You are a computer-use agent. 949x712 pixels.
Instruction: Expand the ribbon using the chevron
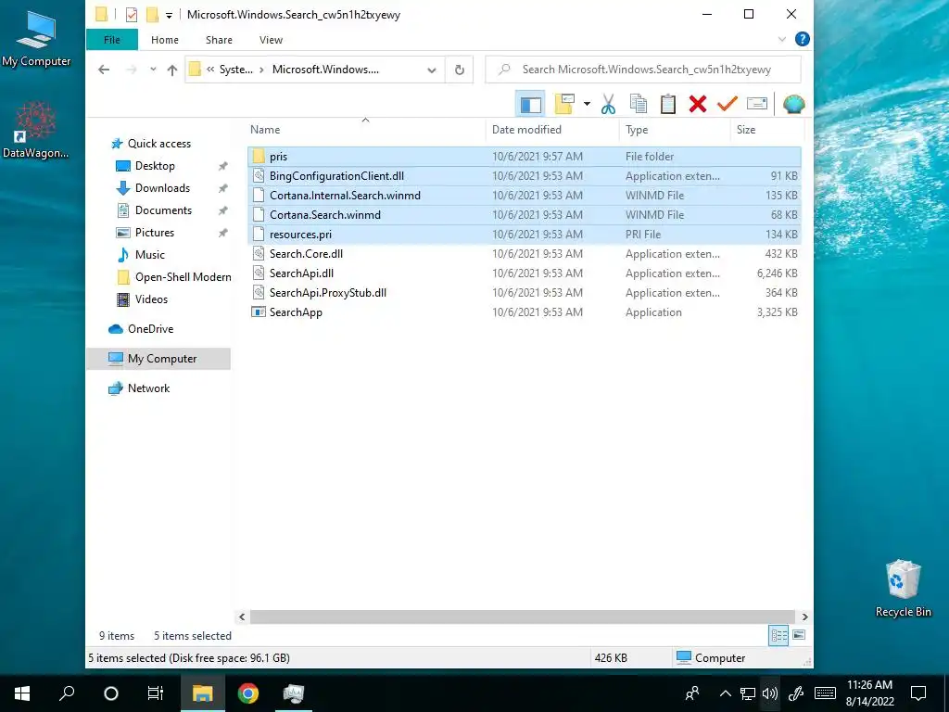(781, 39)
